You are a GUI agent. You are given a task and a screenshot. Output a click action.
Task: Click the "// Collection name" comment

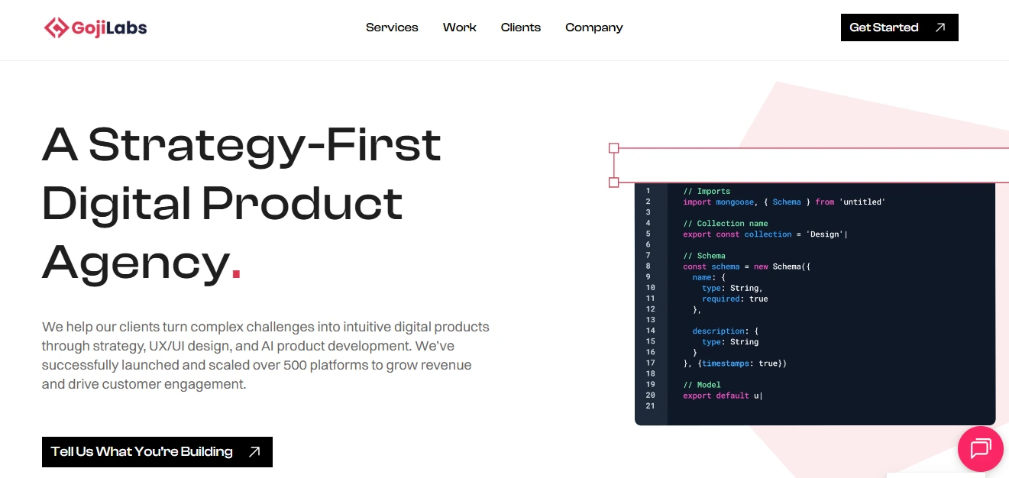[726, 224]
